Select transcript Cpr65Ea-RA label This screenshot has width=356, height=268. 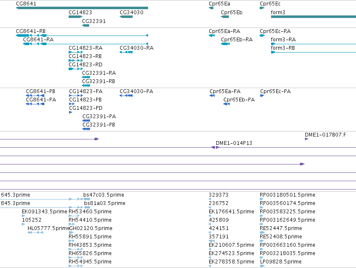tap(225, 31)
